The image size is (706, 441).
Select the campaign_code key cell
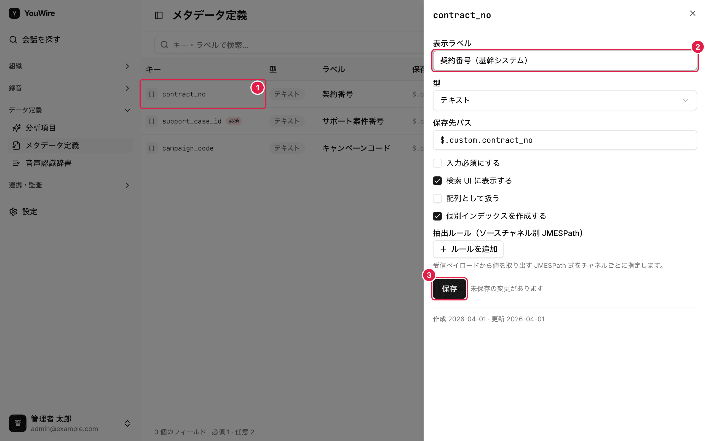203,148
